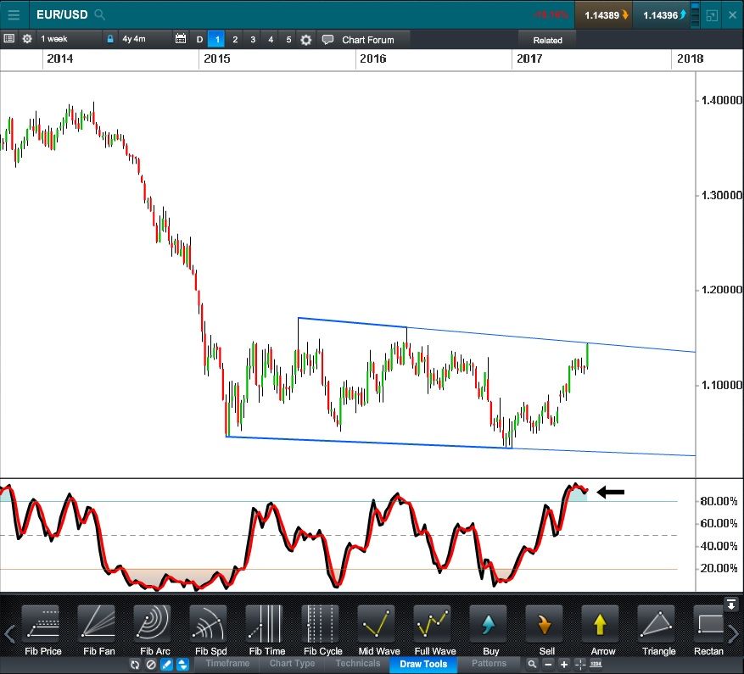Toggle the padlock next to 4y 4m
Image resolution: width=744 pixels, height=674 pixels.
coord(110,39)
